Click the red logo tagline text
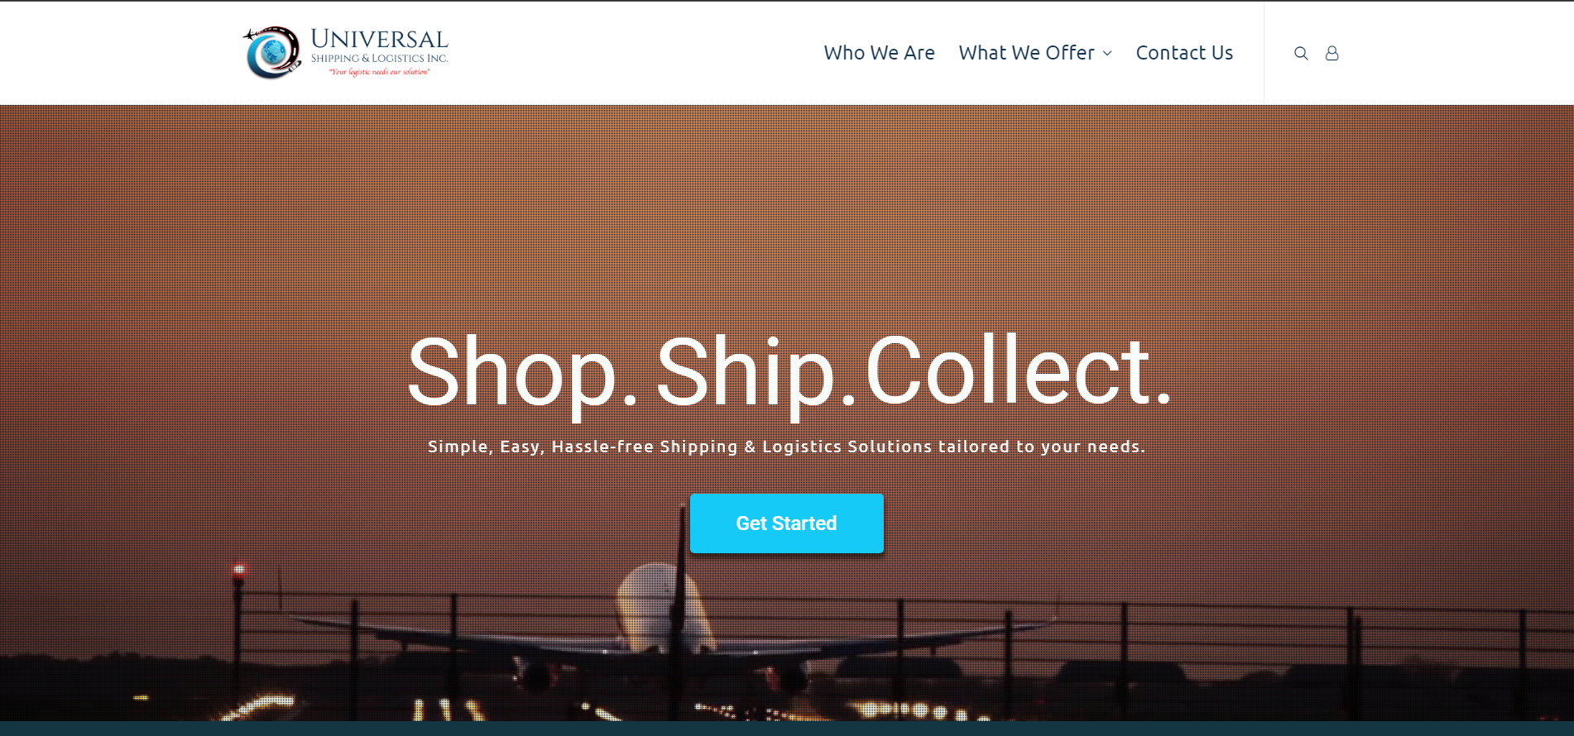 point(379,72)
